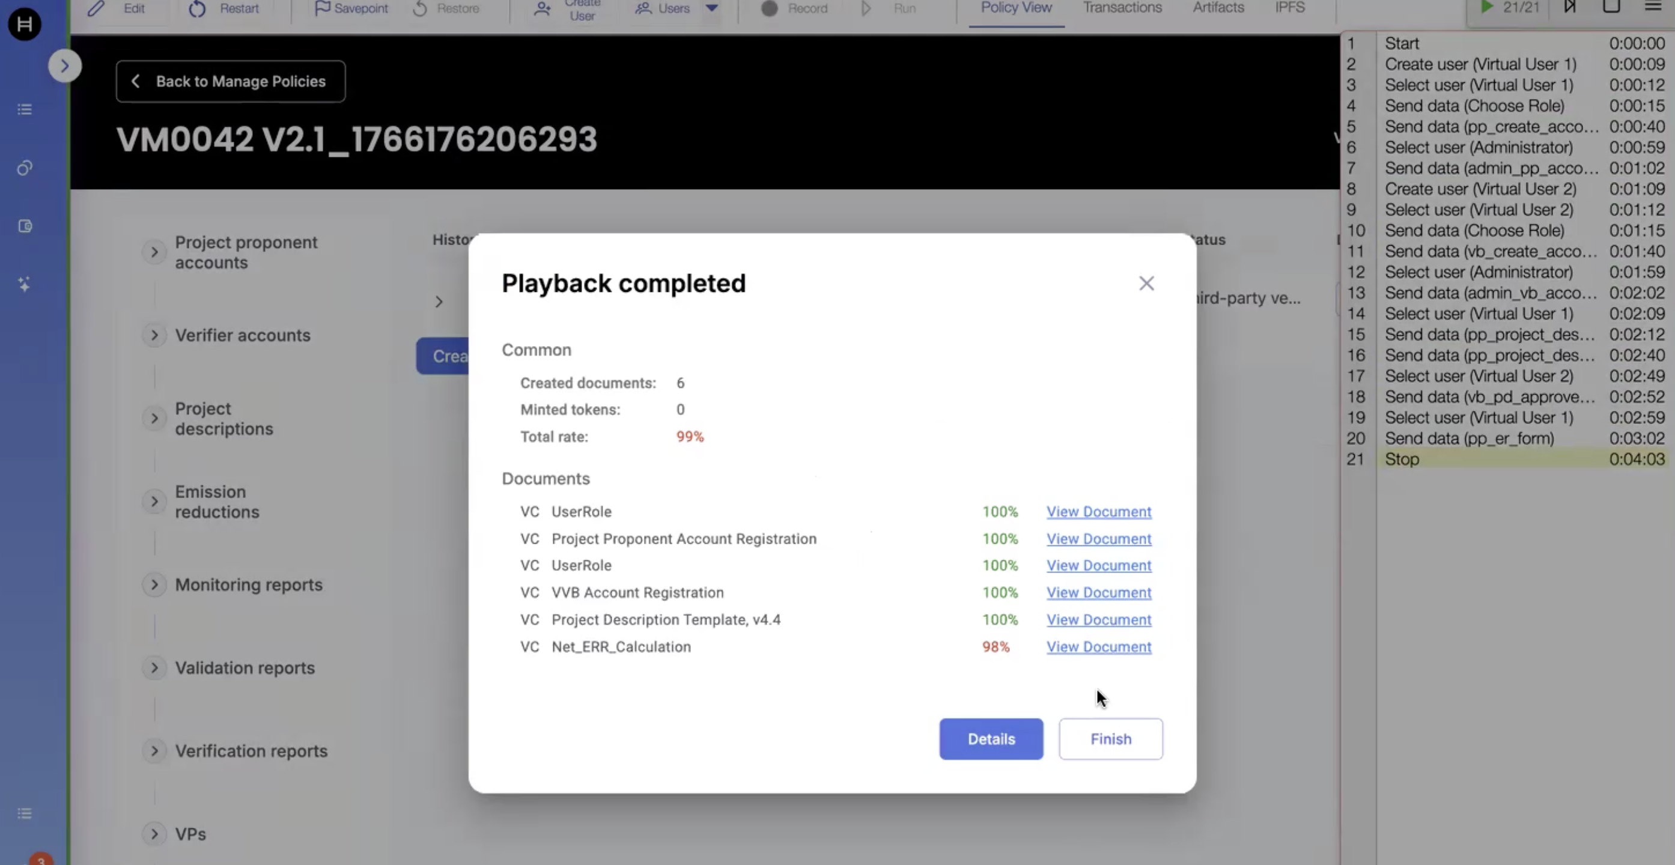Click the Restart icon in toolbar
The width and height of the screenshot is (1675, 865).
(197, 8)
